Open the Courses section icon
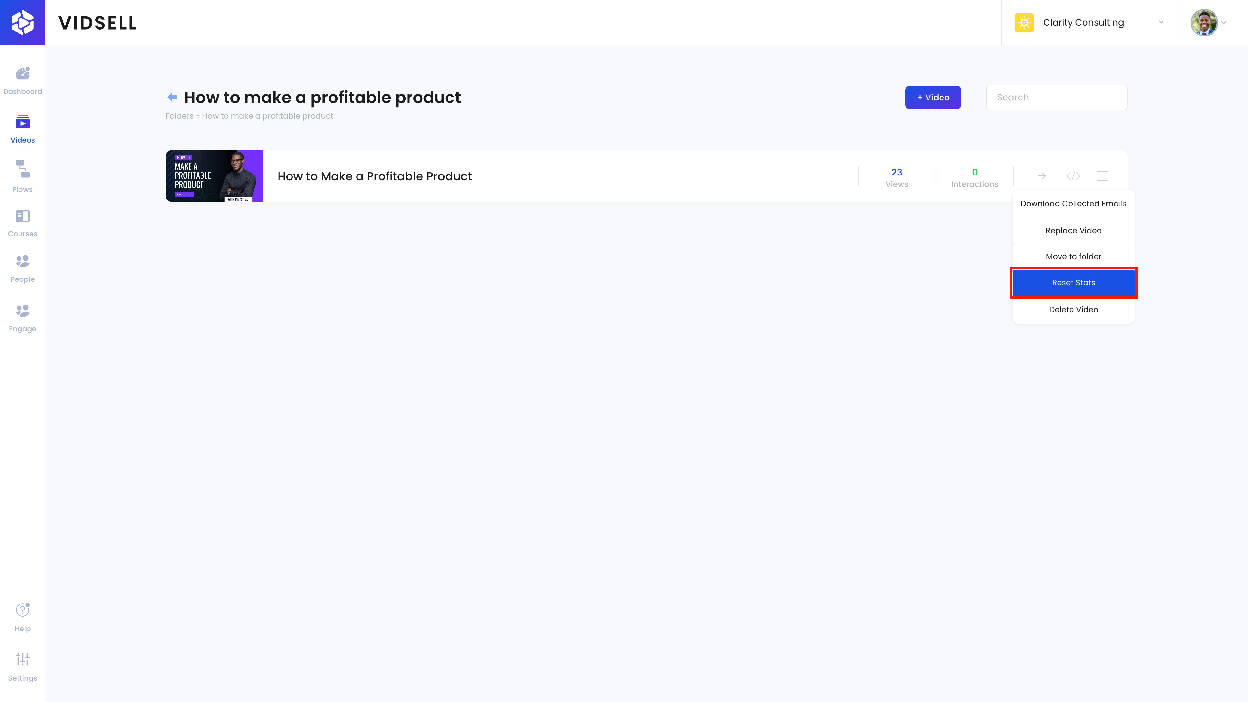Viewport: 1248px width, 702px height. tap(22, 216)
